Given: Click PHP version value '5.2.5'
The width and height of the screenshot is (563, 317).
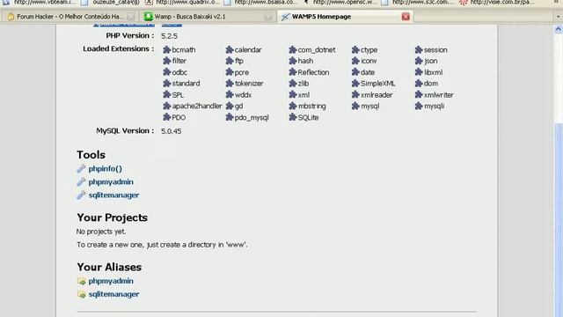Looking at the screenshot, I should [169, 36].
